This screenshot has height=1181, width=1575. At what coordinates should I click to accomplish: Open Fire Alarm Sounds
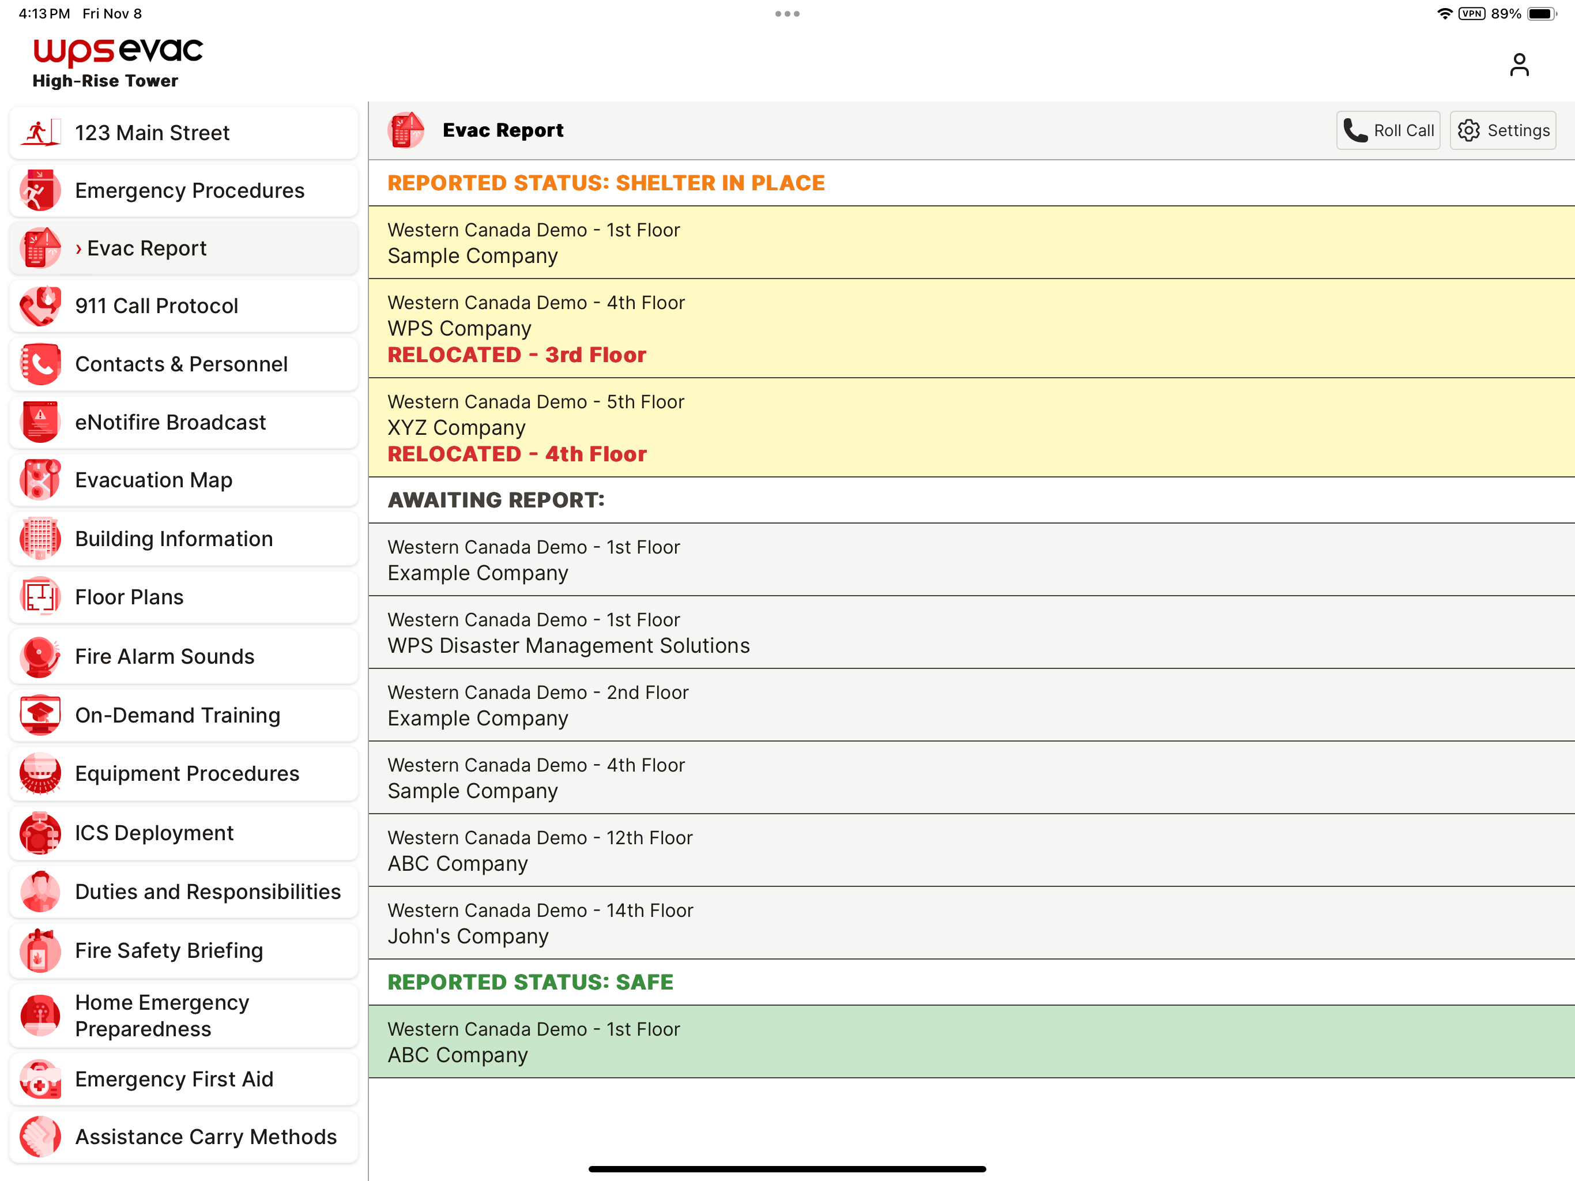[184, 656]
